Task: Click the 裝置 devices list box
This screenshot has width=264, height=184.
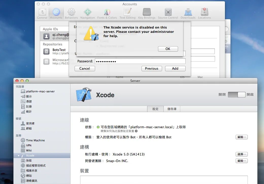Action: (164, 180)
